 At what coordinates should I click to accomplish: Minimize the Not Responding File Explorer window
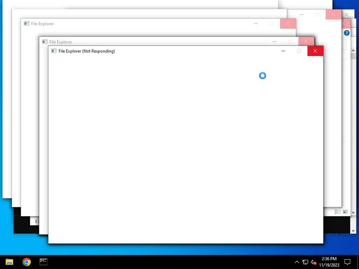pyautogui.click(x=283, y=51)
